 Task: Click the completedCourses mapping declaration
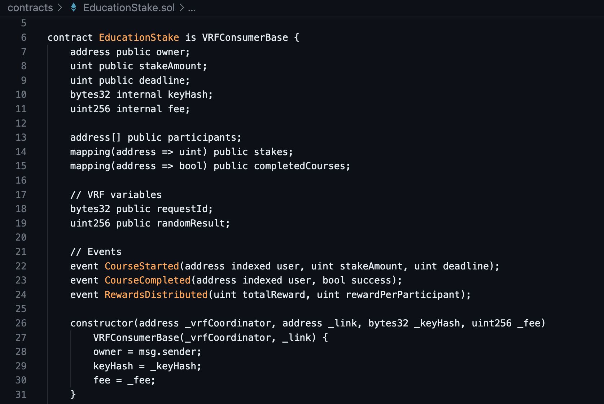[x=210, y=166]
